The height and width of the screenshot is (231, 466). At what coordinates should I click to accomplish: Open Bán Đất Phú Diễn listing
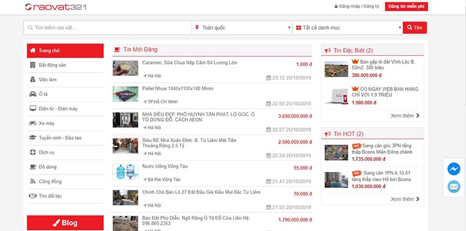click(x=196, y=220)
